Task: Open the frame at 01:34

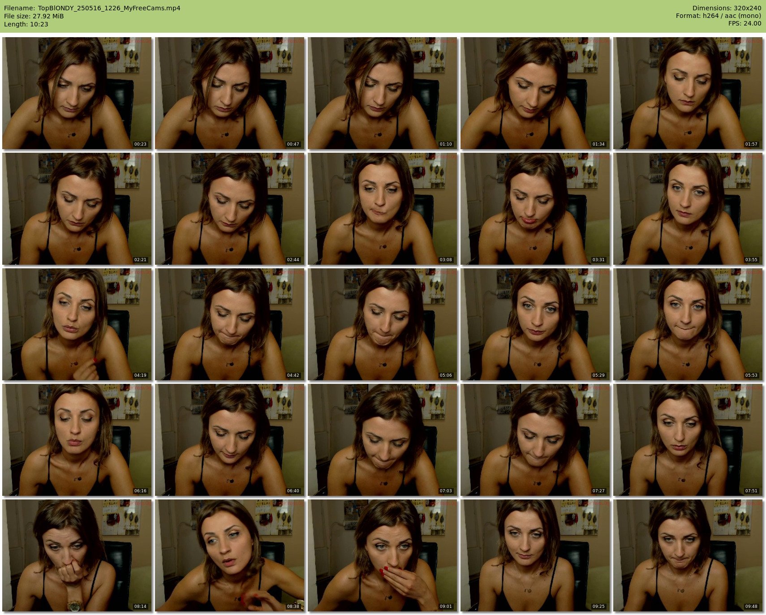Action: click(535, 93)
